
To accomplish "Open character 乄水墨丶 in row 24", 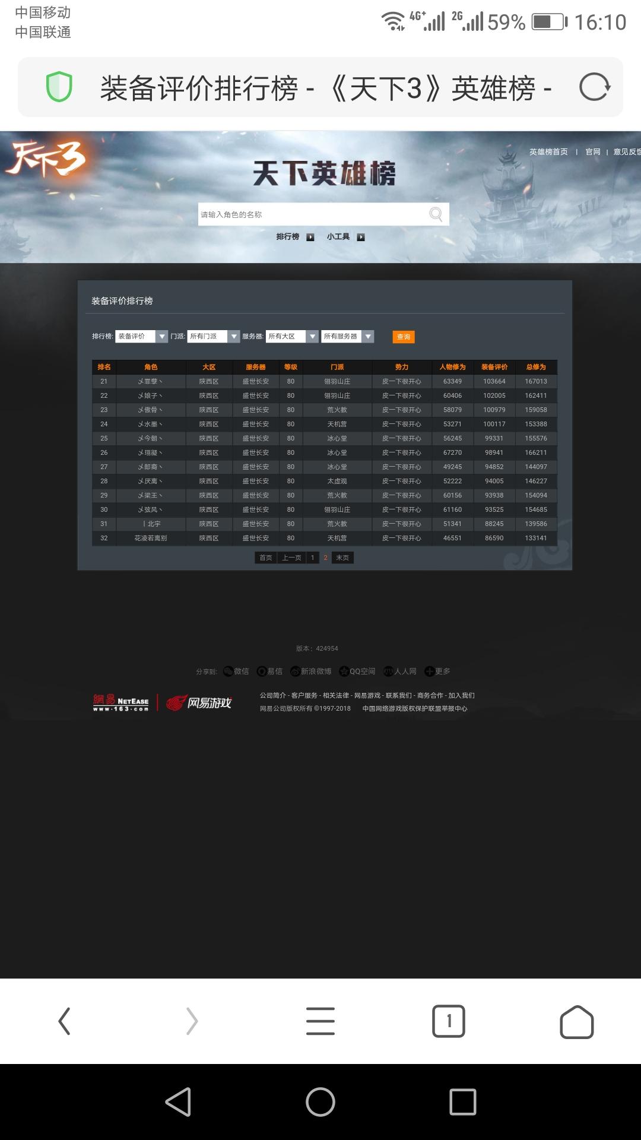I will click(150, 424).
